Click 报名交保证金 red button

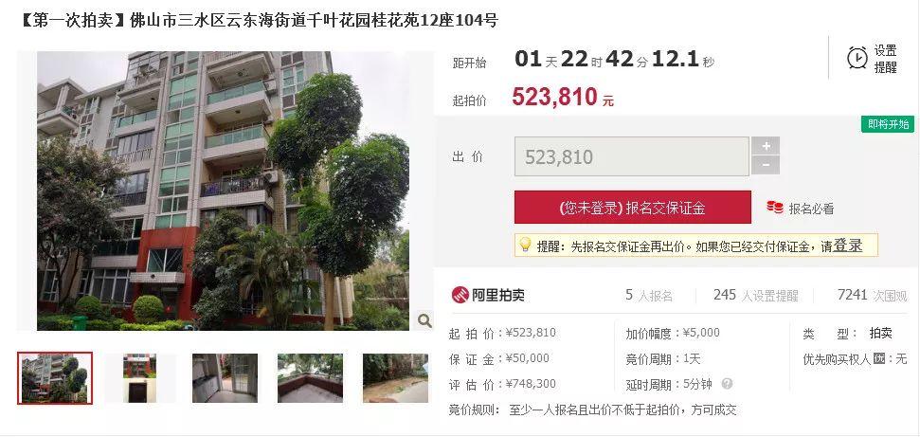(x=633, y=208)
